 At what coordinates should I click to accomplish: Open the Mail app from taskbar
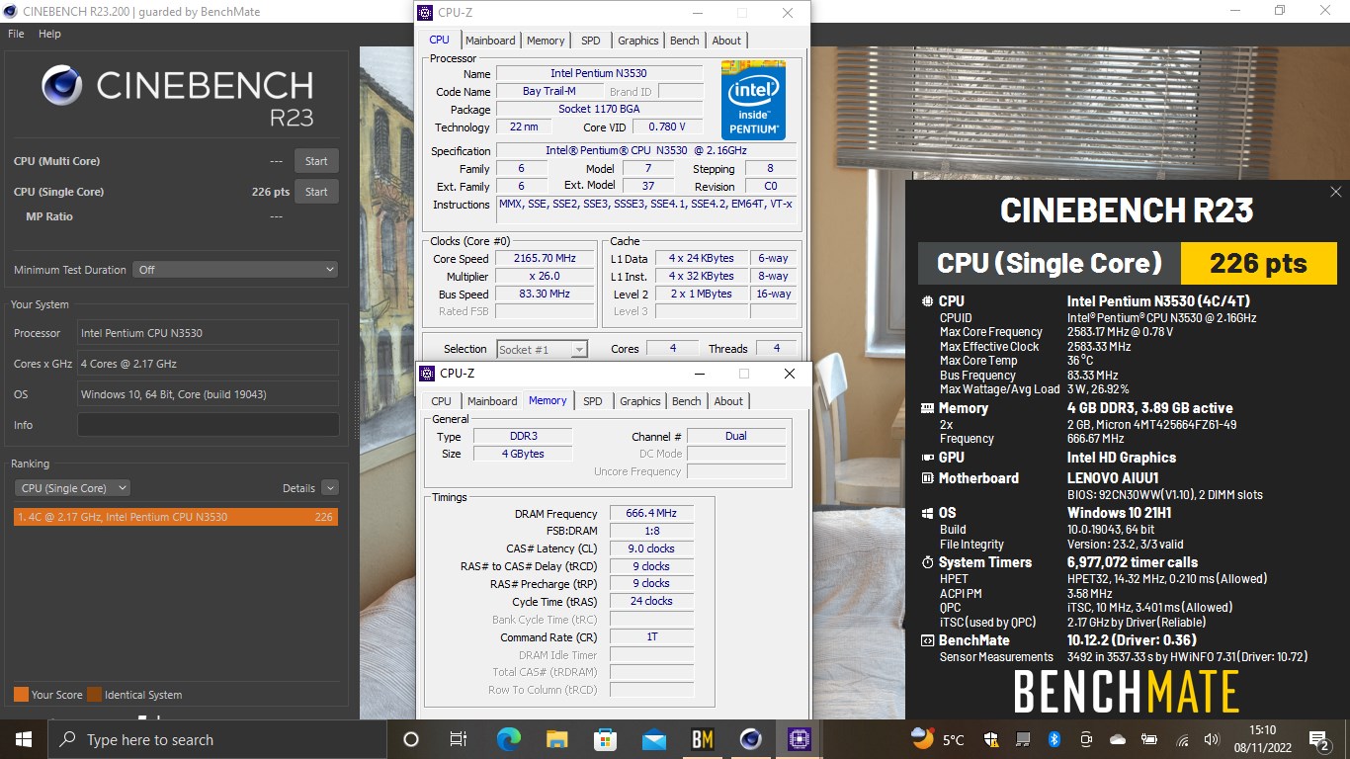point(653,739)
